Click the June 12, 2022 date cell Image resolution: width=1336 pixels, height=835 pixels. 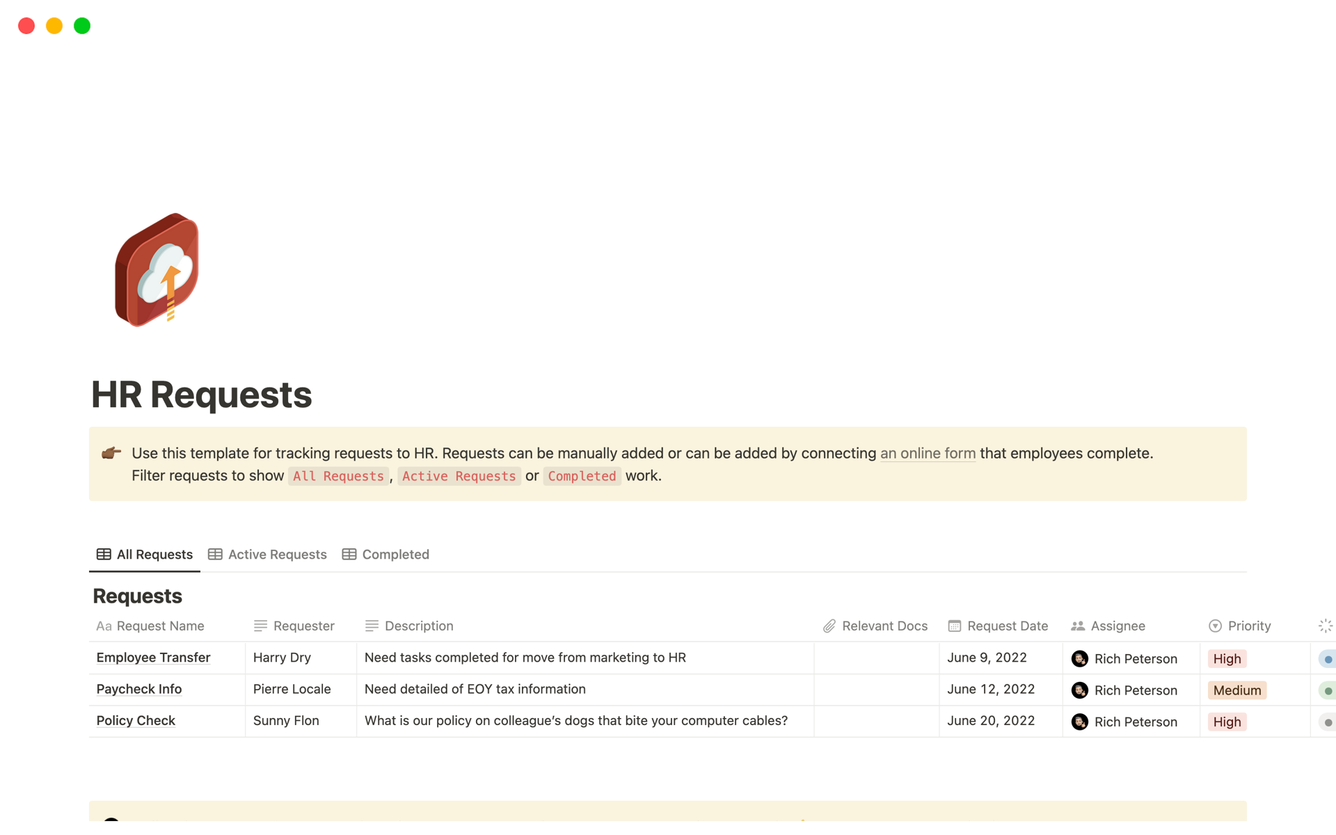point(991,689)
